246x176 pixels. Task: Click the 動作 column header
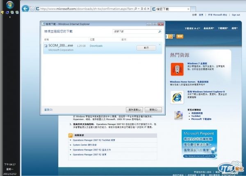124,39
